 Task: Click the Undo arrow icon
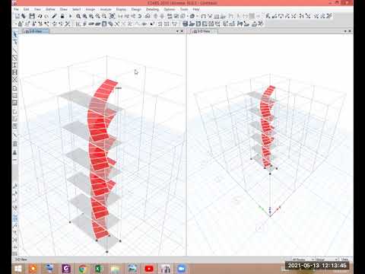(x=40, y=16)
